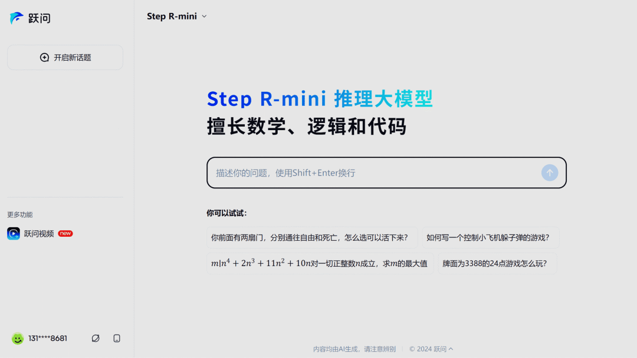Click the 跃问 brand name text

[40, 18]
